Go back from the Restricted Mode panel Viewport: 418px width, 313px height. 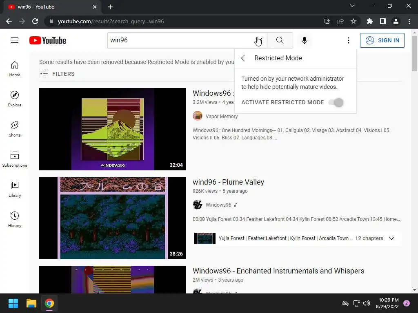(245, 58)
